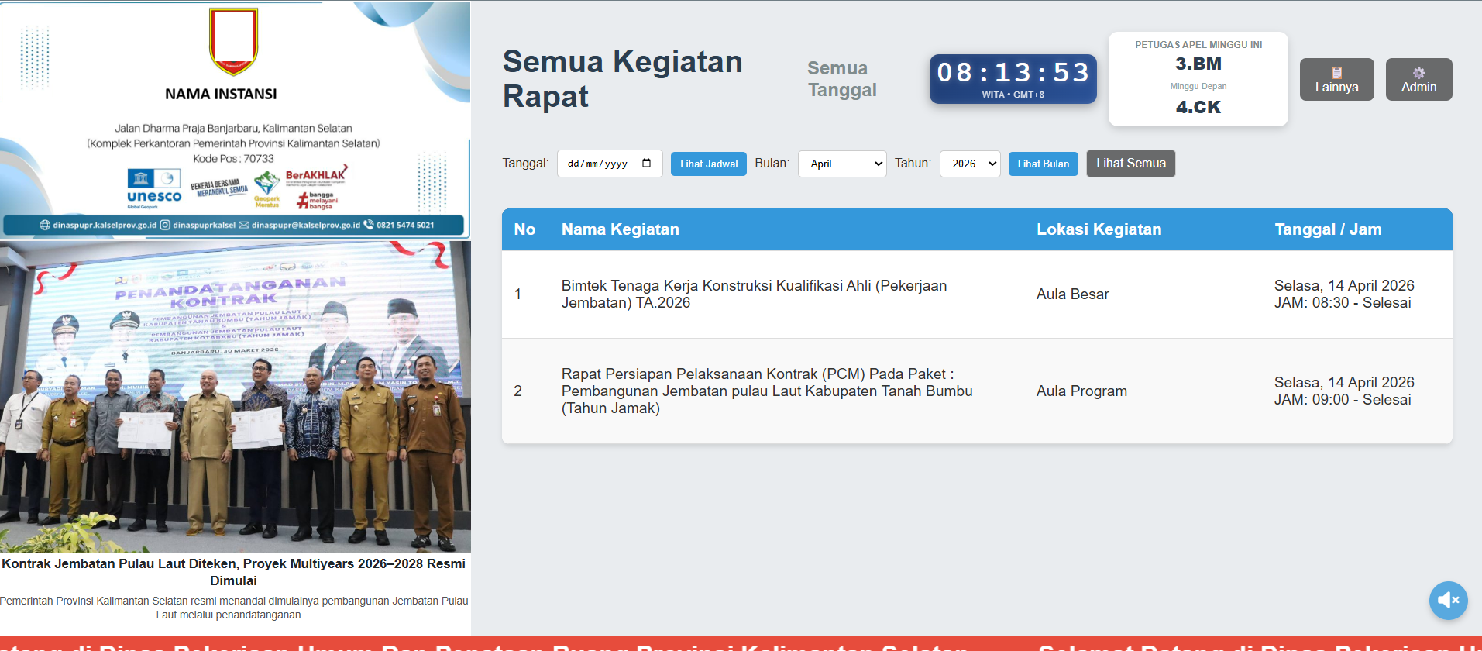
Task: Click the Tanggal / Jam column header
Action: pos(1328,229)
